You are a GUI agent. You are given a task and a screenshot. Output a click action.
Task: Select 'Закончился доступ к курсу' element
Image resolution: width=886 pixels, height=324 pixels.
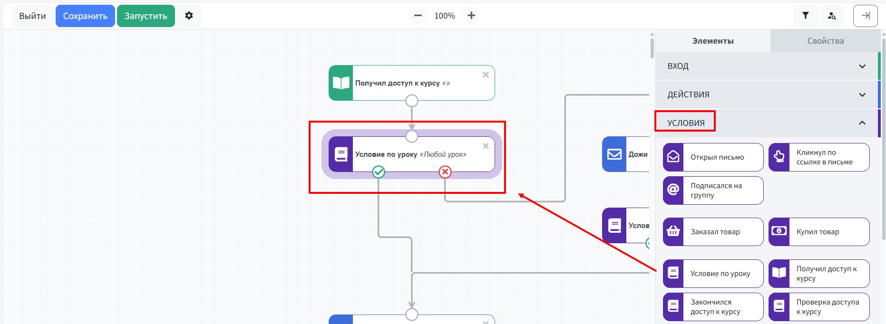click(x=713, y=307)
